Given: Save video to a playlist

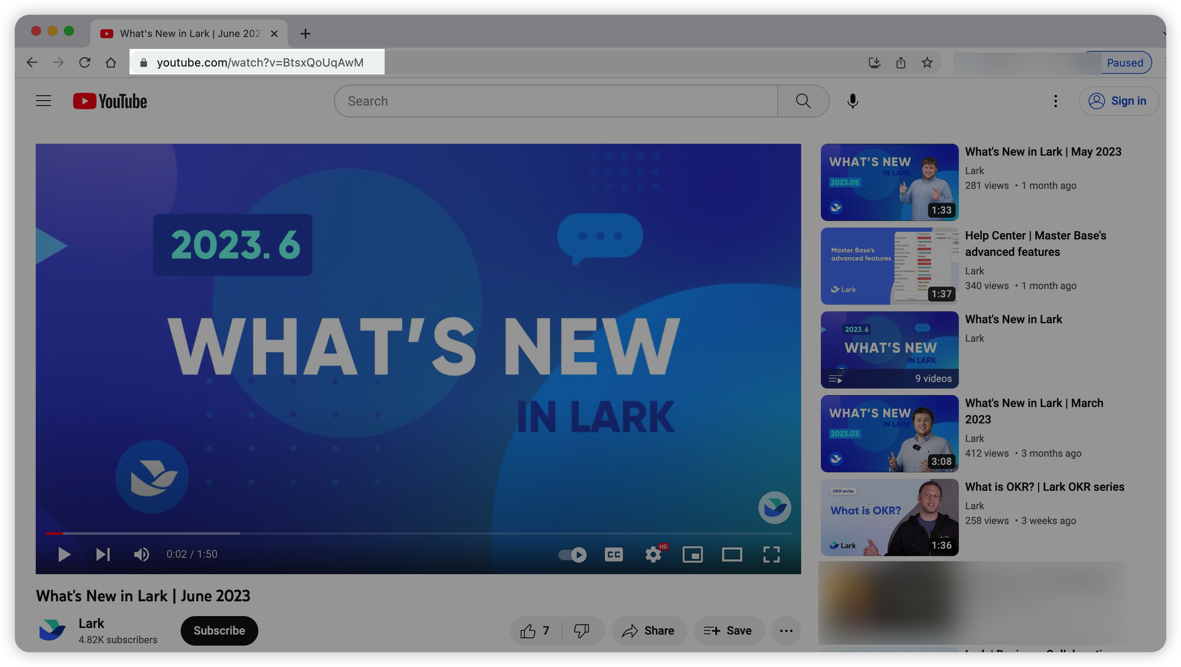Looking at the screenshot, I should tap(728, 631).
